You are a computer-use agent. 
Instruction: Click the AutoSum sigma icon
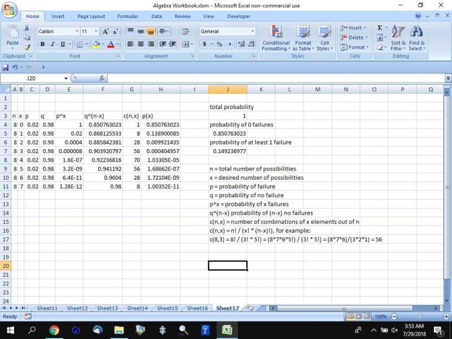point(380,28)
